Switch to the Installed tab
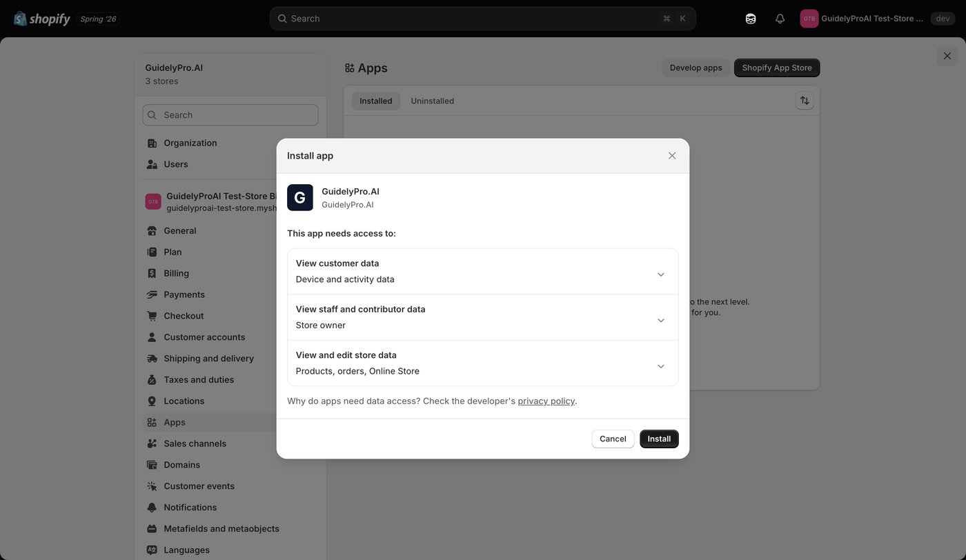 [376, 101]
